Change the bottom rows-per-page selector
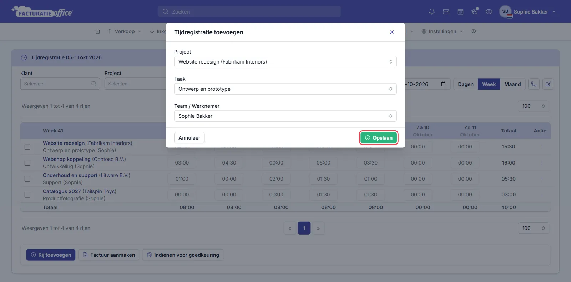Image resolution: width=571 pixels, height=282 pixels. pos(534,228)
